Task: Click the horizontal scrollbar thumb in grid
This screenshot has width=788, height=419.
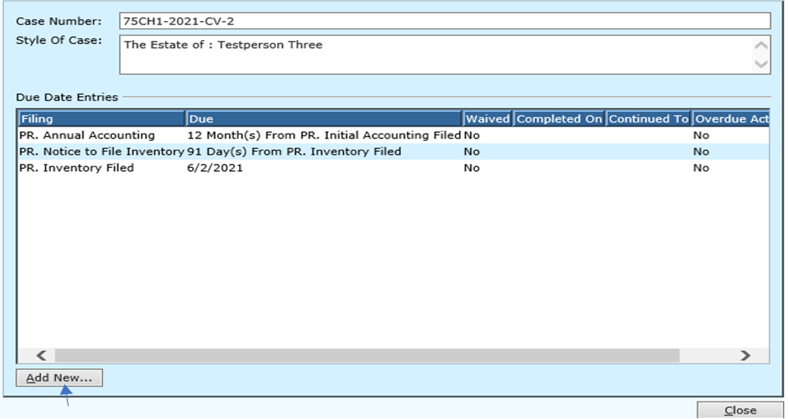Action: pyautogui.click(x=367, y=355)
